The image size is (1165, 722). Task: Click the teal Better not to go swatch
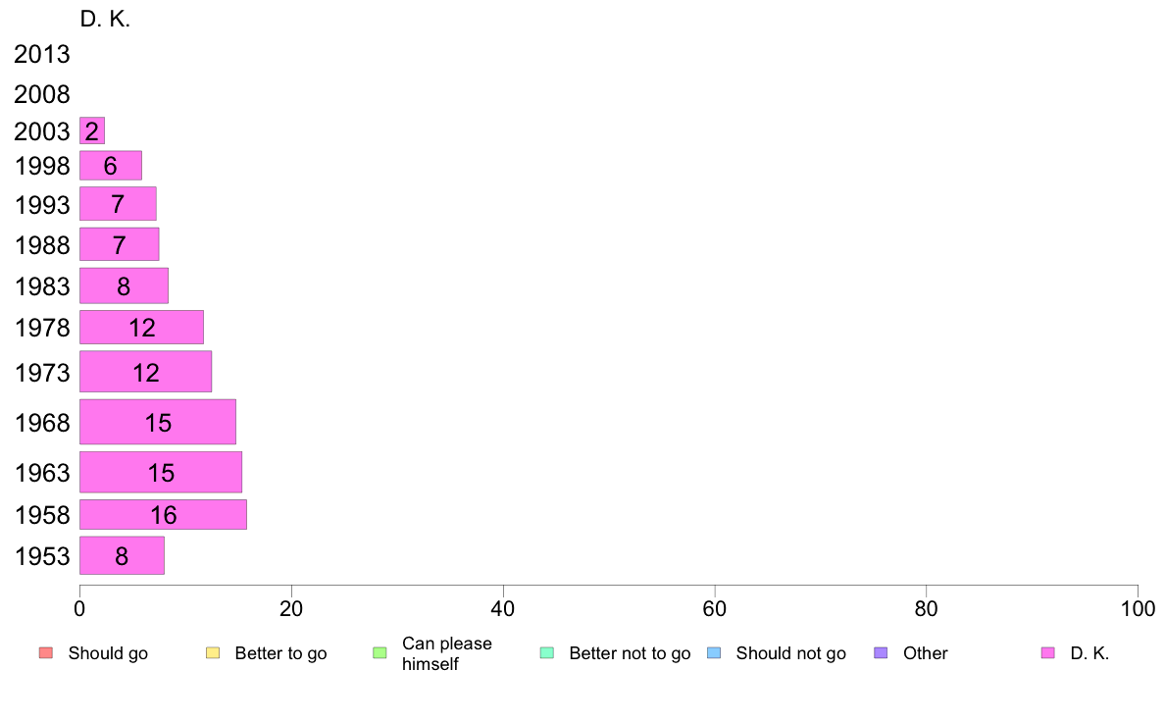pos(547,653)
